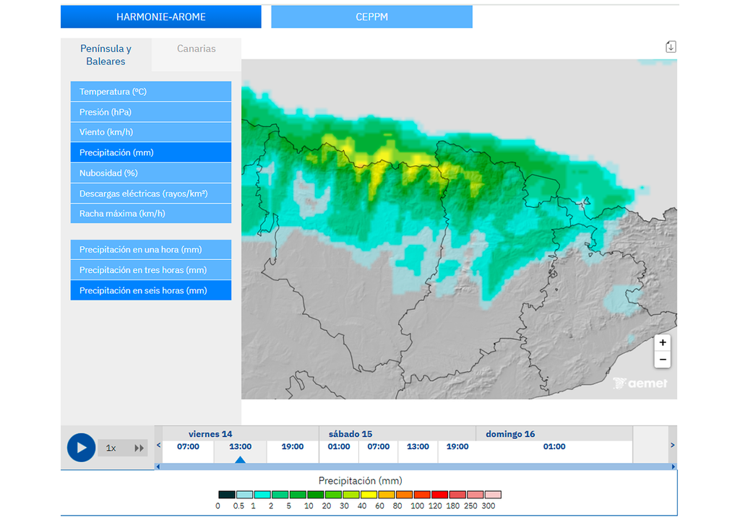
Task: Click the yellow 40 mm legend swatch
Action: point(369,495)
